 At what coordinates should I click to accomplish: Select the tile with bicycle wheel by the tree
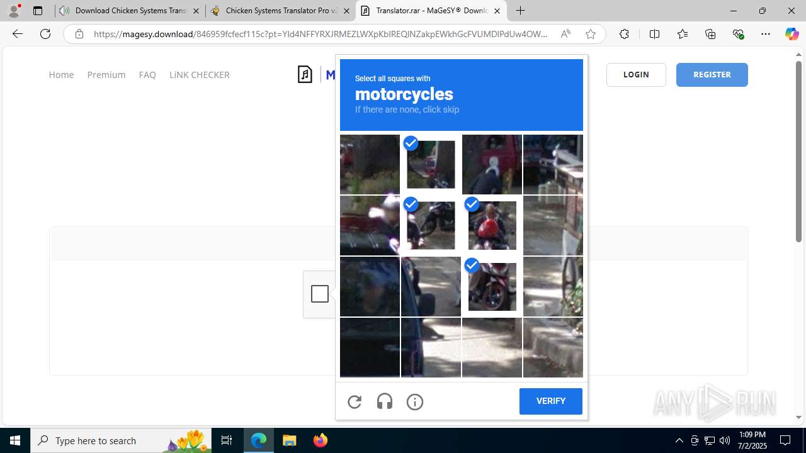point(553,286)
